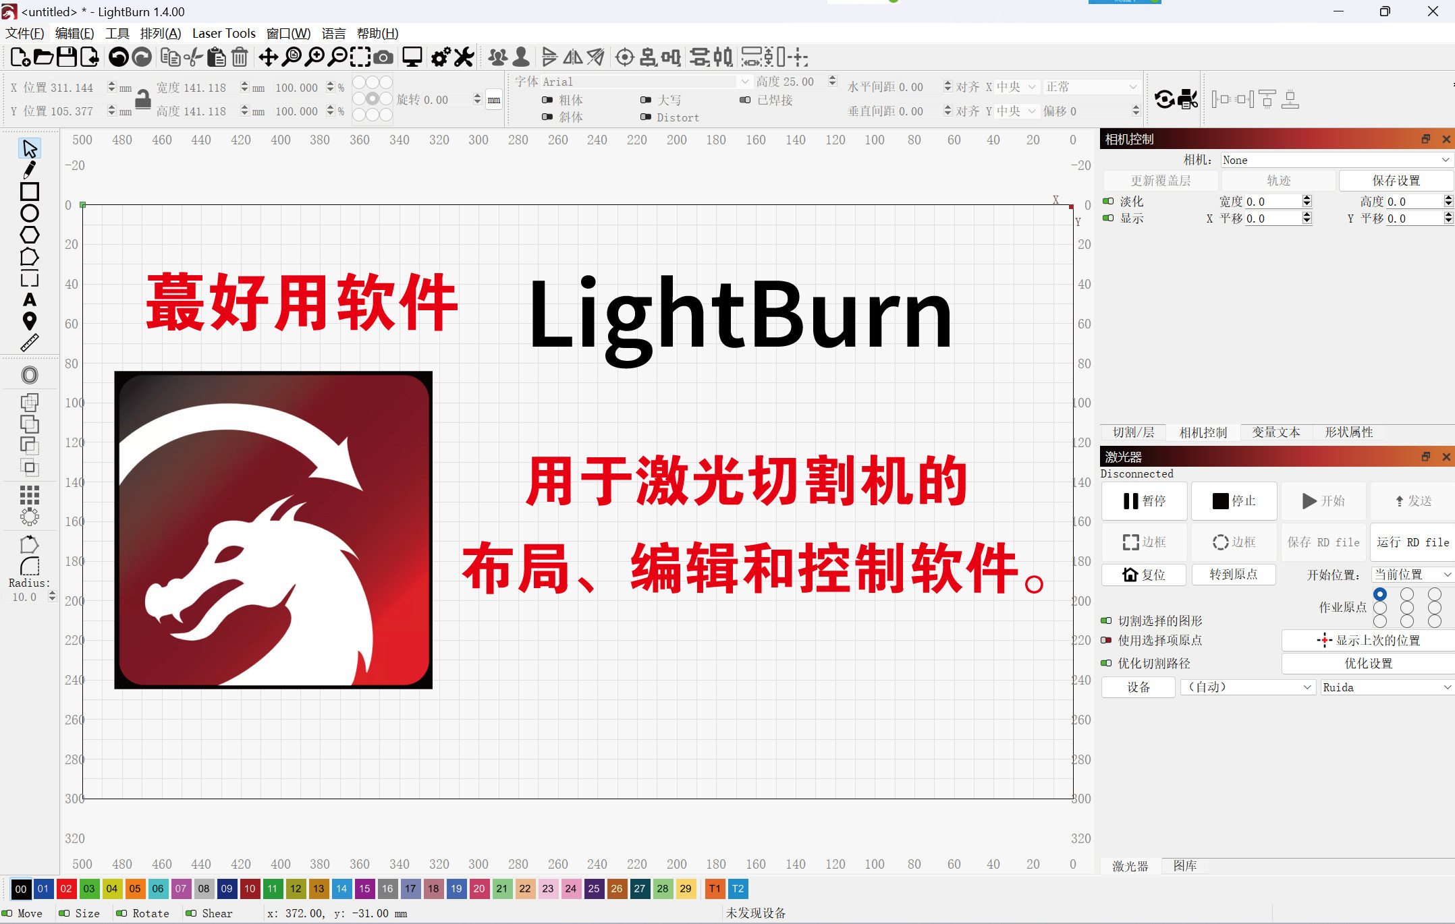Open a file with folder icon
Viewport: 1455px width, 924px height.
coord(43,57)
